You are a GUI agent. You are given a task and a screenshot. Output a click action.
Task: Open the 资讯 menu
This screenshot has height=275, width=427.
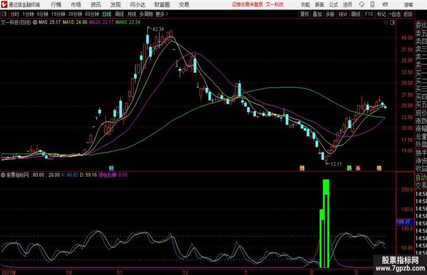coord(95,5)
